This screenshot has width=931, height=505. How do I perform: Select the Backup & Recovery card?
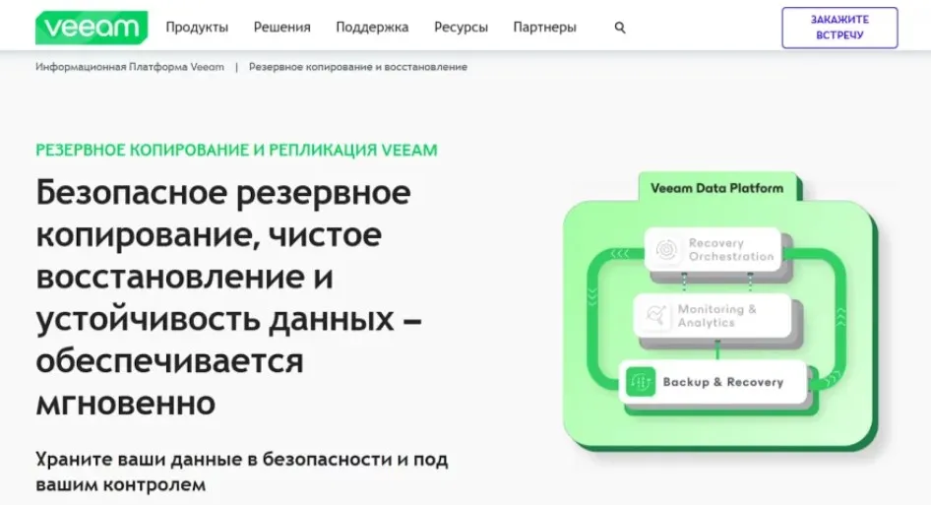[714, 381]
